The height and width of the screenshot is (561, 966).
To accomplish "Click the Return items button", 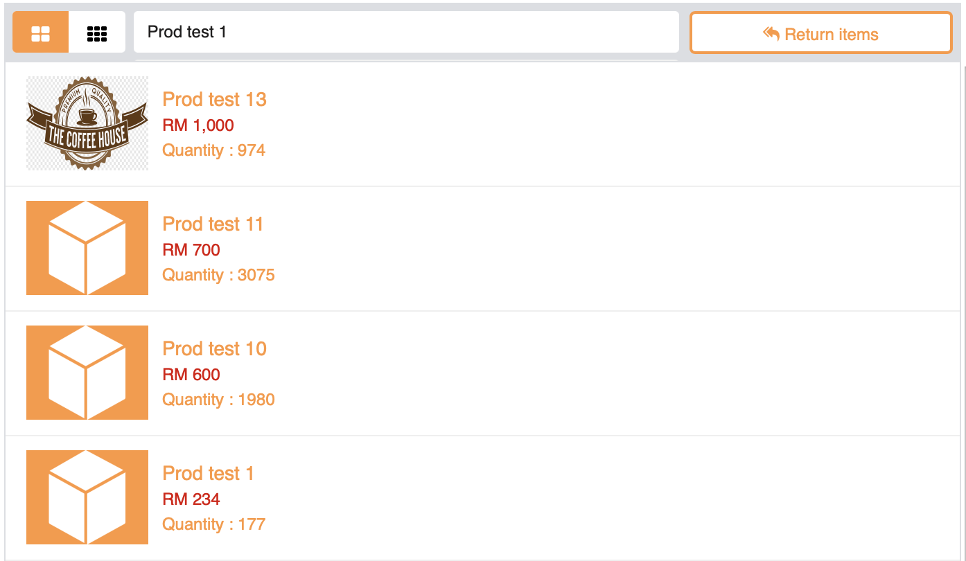I will pos(820,33).
